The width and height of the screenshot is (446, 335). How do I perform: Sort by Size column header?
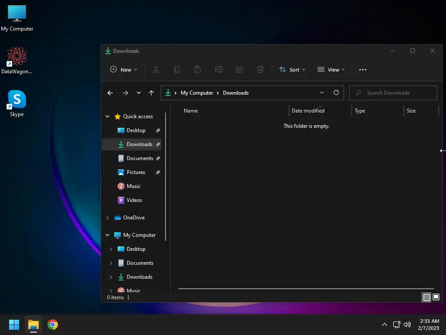point(411,111)
